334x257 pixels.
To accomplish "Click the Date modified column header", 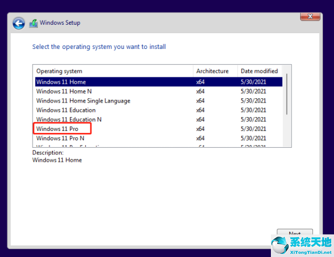I will click(260, 71).
